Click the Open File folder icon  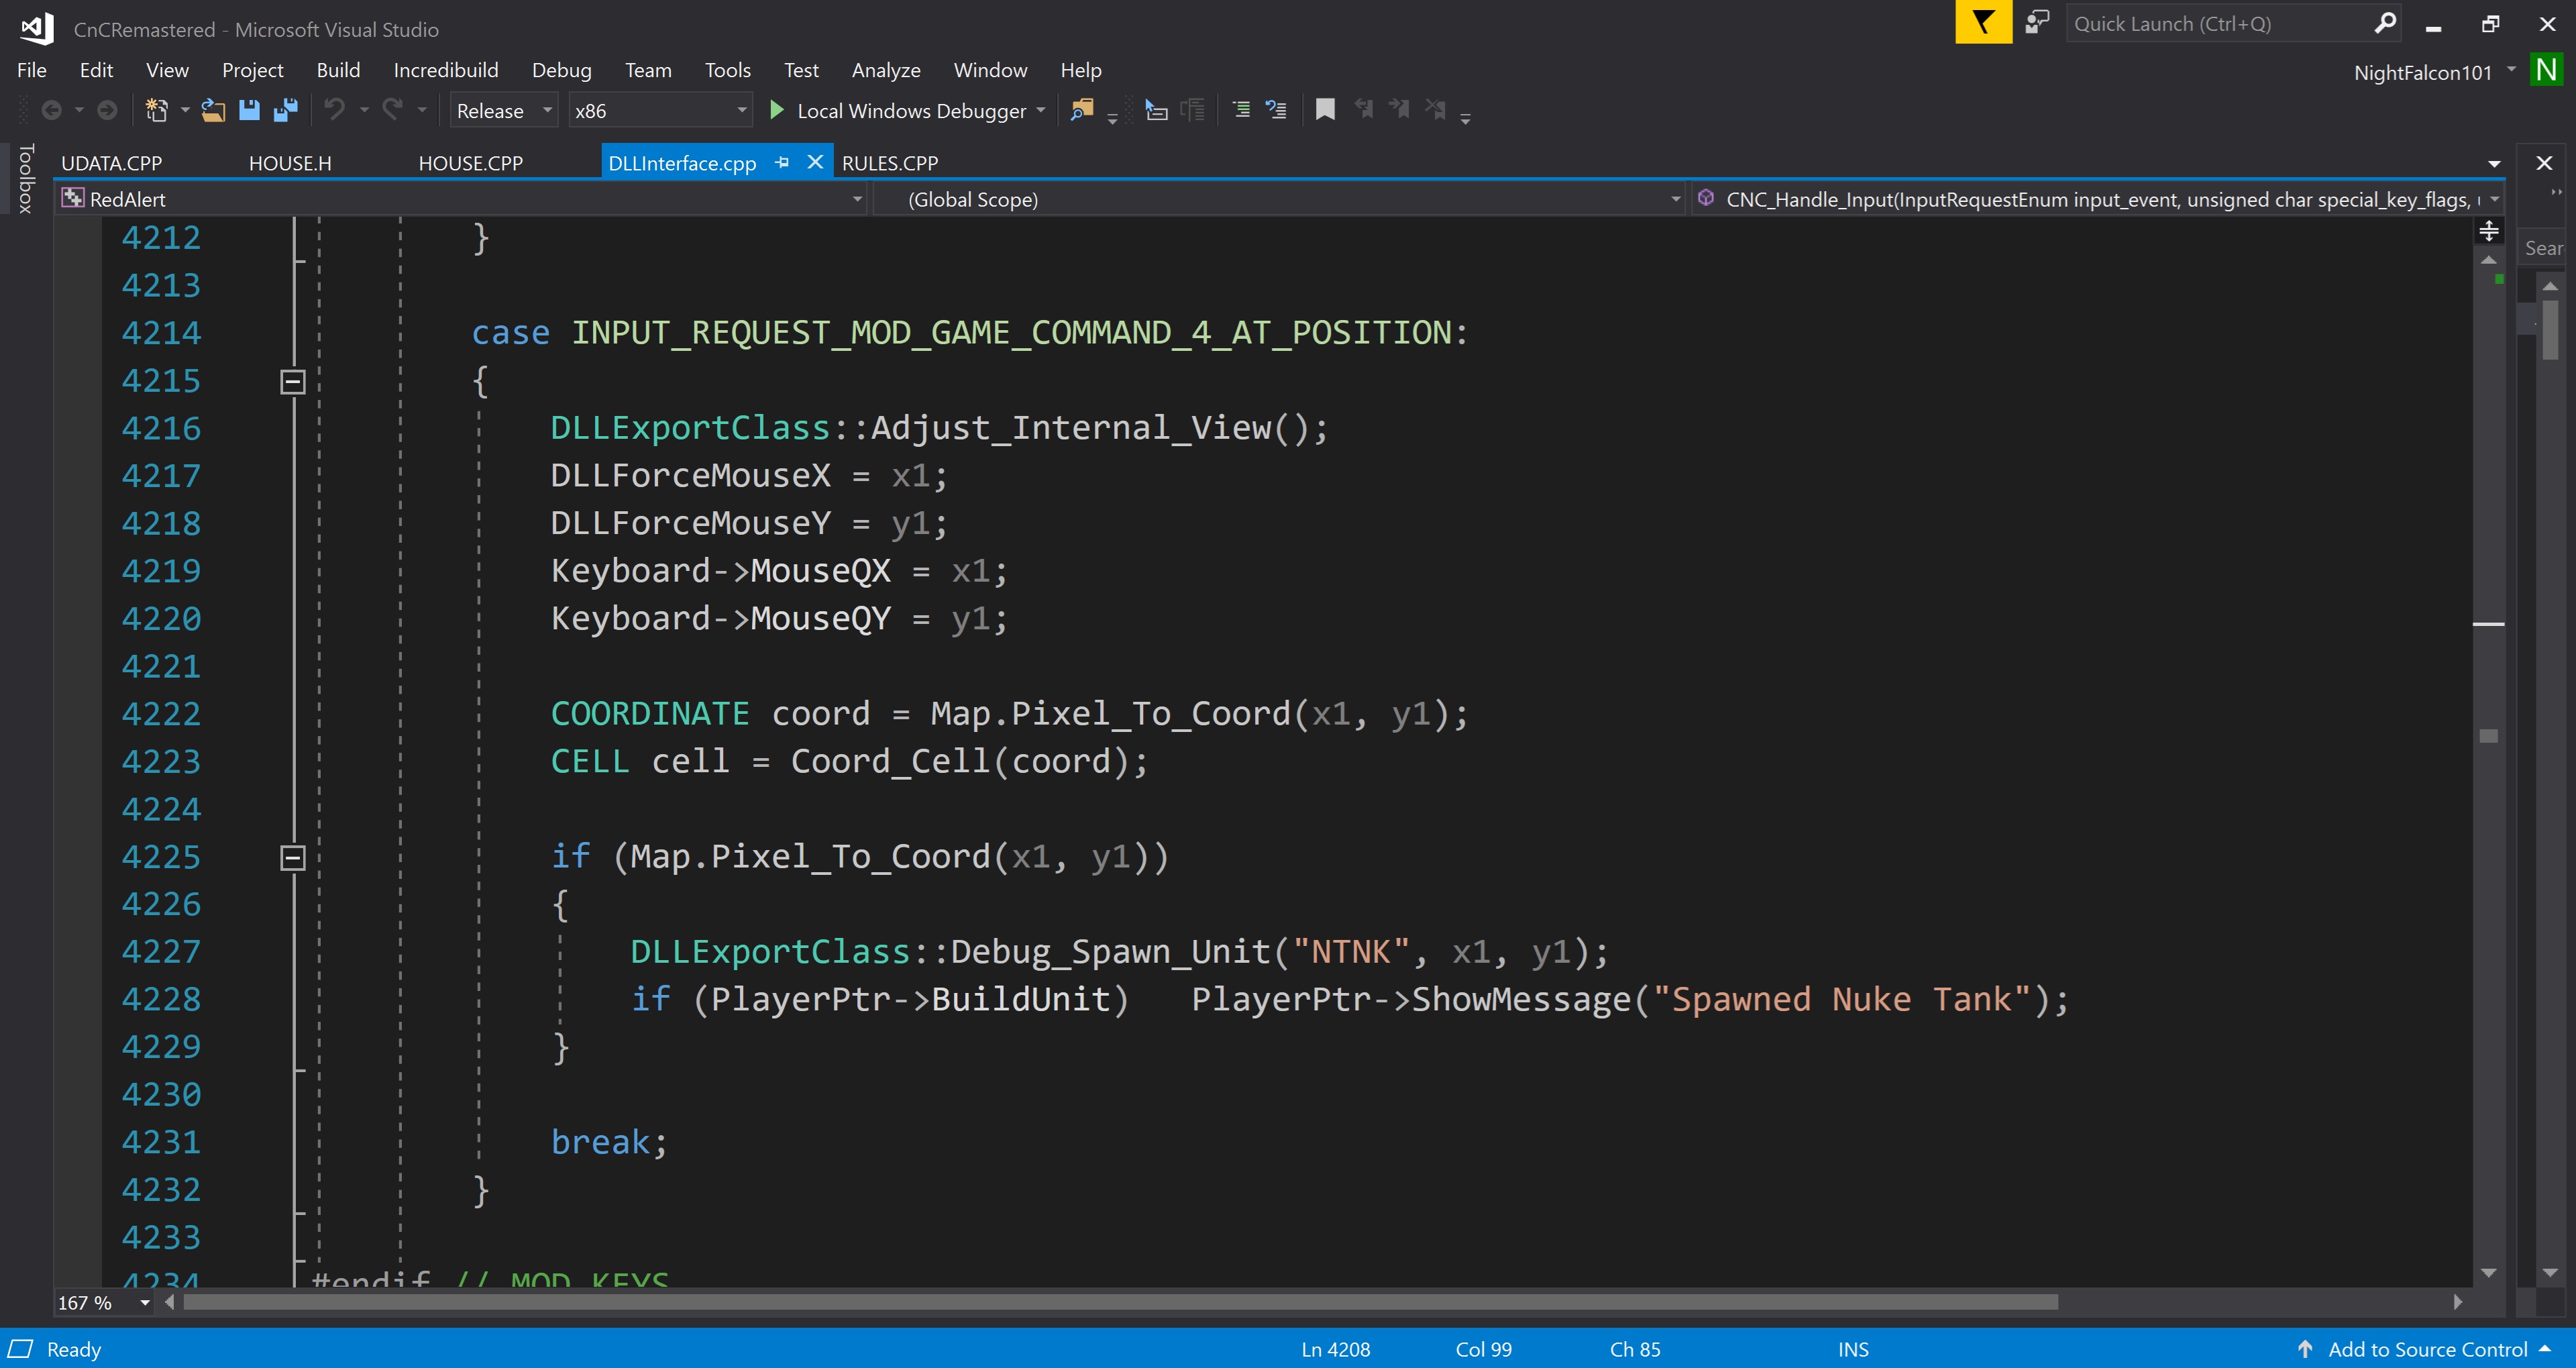[x=213, y=110]
